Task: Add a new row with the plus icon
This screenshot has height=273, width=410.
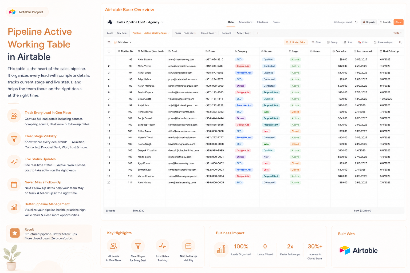Action: [109, 190]
